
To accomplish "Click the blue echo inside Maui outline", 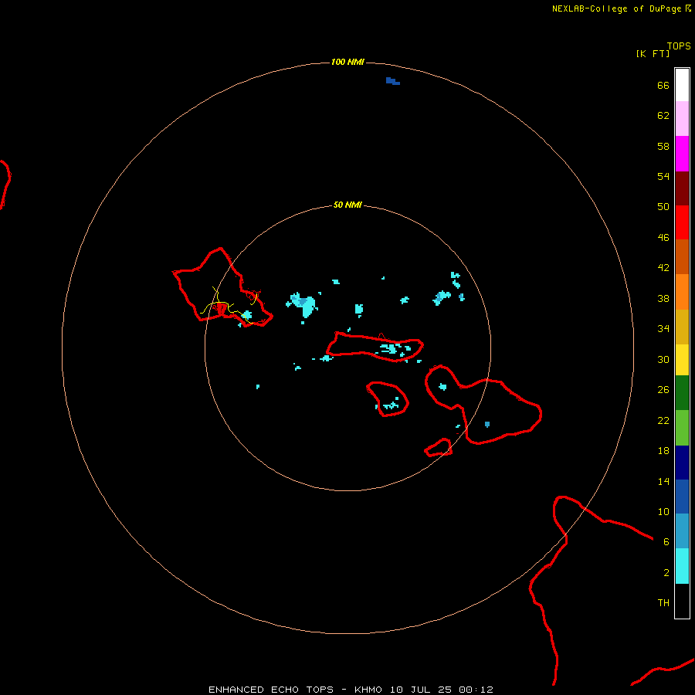I will click(x=487, y=425).
